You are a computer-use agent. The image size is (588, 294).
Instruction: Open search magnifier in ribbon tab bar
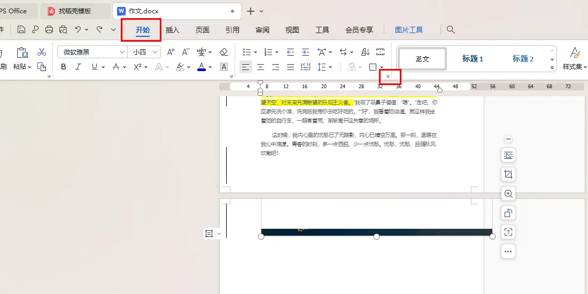point(451,29)
